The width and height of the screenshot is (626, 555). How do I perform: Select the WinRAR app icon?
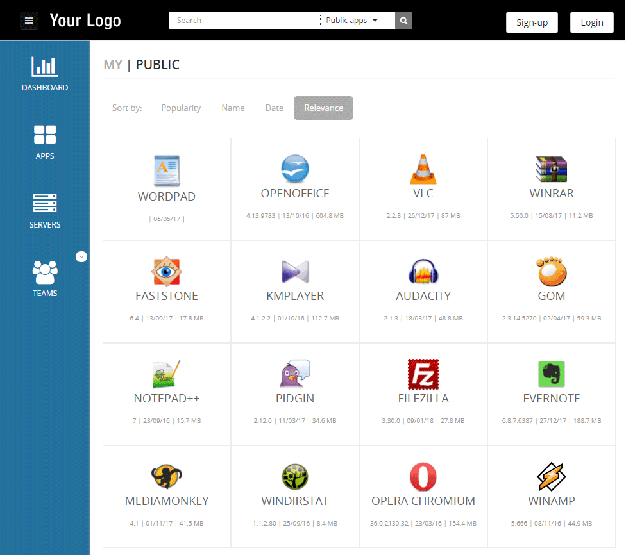[x=552, y=169]
